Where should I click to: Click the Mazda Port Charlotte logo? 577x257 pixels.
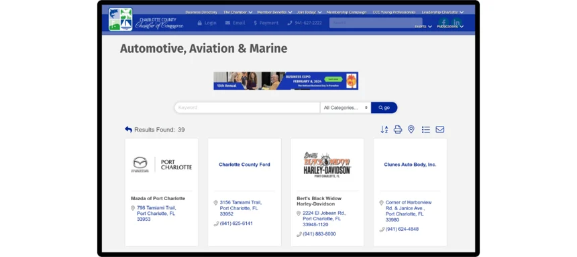pos(162,165)
